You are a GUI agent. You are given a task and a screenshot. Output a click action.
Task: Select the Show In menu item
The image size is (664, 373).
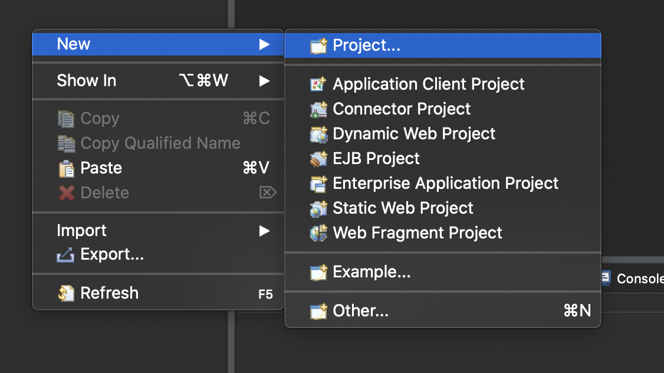click(158, 80)
